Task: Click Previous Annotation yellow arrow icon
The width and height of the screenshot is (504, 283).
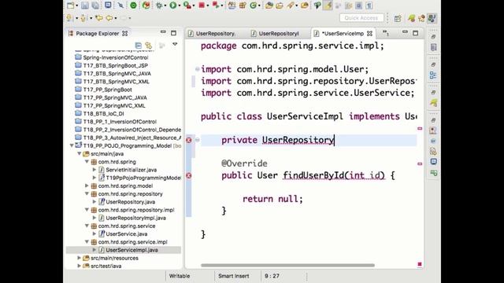Action: tap(83, 18)
